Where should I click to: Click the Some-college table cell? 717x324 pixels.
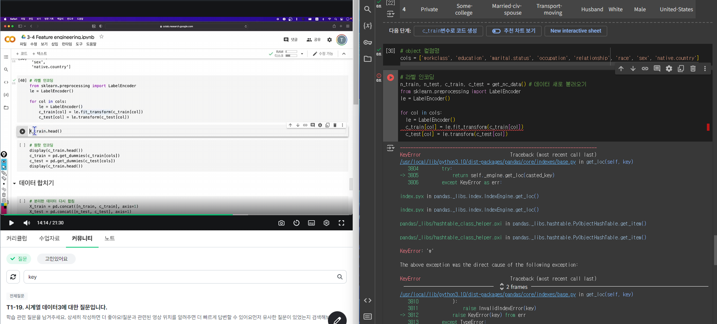tap(464, 9)
